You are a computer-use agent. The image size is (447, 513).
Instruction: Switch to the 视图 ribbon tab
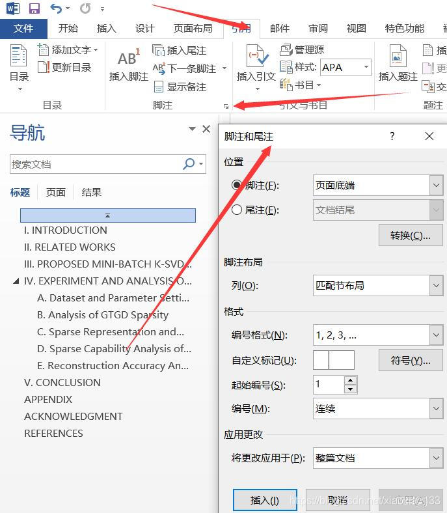(357, 29)
